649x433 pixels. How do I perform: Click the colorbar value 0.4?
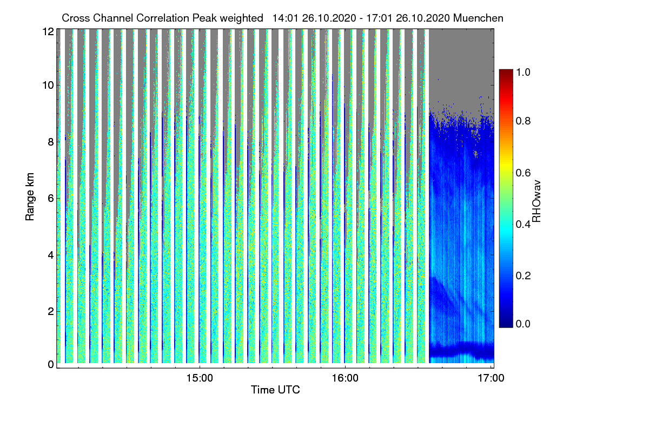[x=524, y=224]
